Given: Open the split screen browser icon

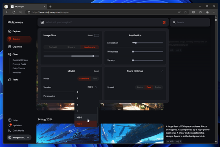Looking at the screenshot, I should (x=194, y=12).
